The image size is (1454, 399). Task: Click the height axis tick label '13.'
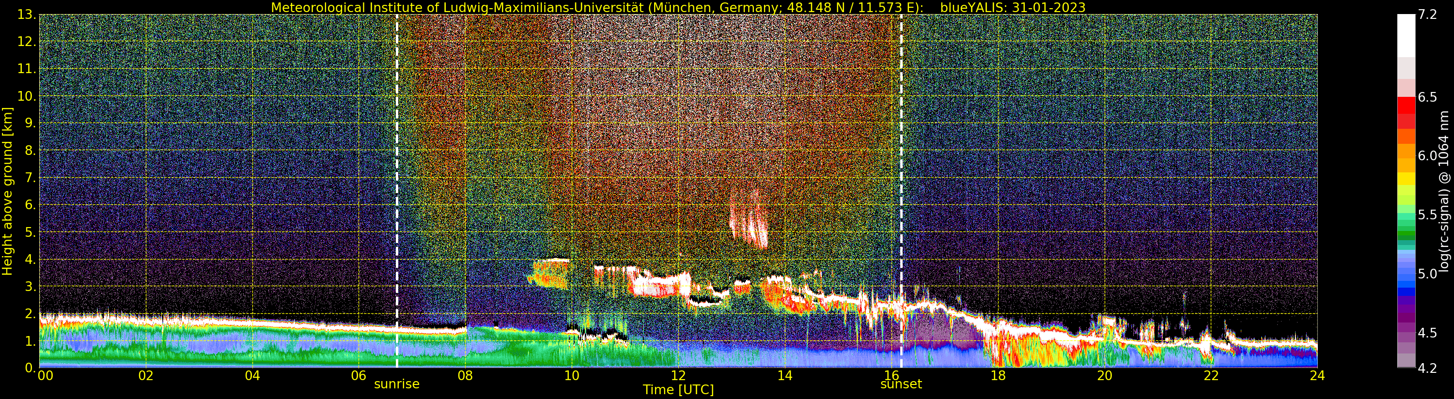click(27, 15)
